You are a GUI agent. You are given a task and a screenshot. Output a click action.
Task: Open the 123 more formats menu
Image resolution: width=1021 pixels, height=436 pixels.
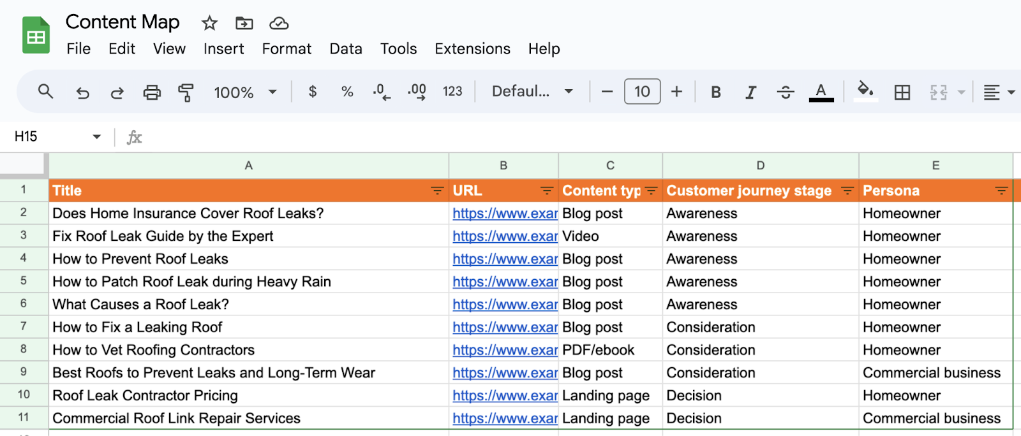click(452, 92)
